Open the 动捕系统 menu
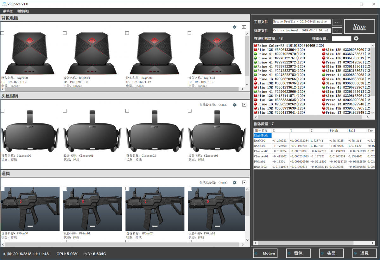This screenshot has width=380, height=260. (23, 11)
